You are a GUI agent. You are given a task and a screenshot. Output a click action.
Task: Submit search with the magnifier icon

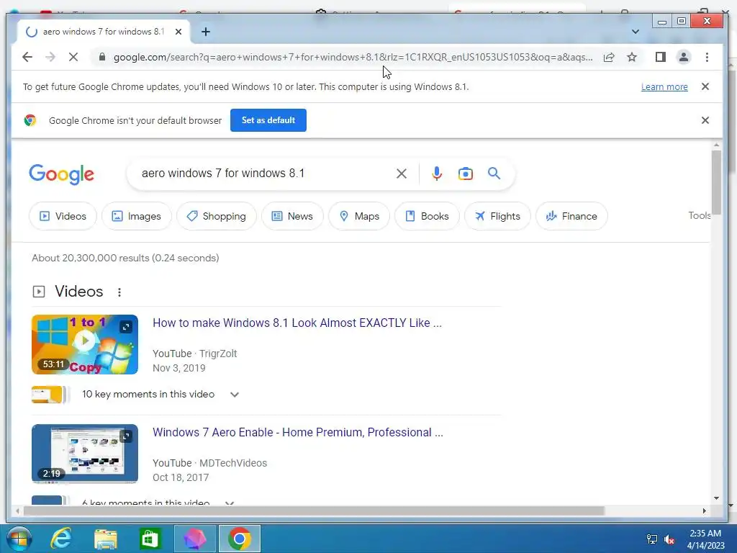coord(494,174)
